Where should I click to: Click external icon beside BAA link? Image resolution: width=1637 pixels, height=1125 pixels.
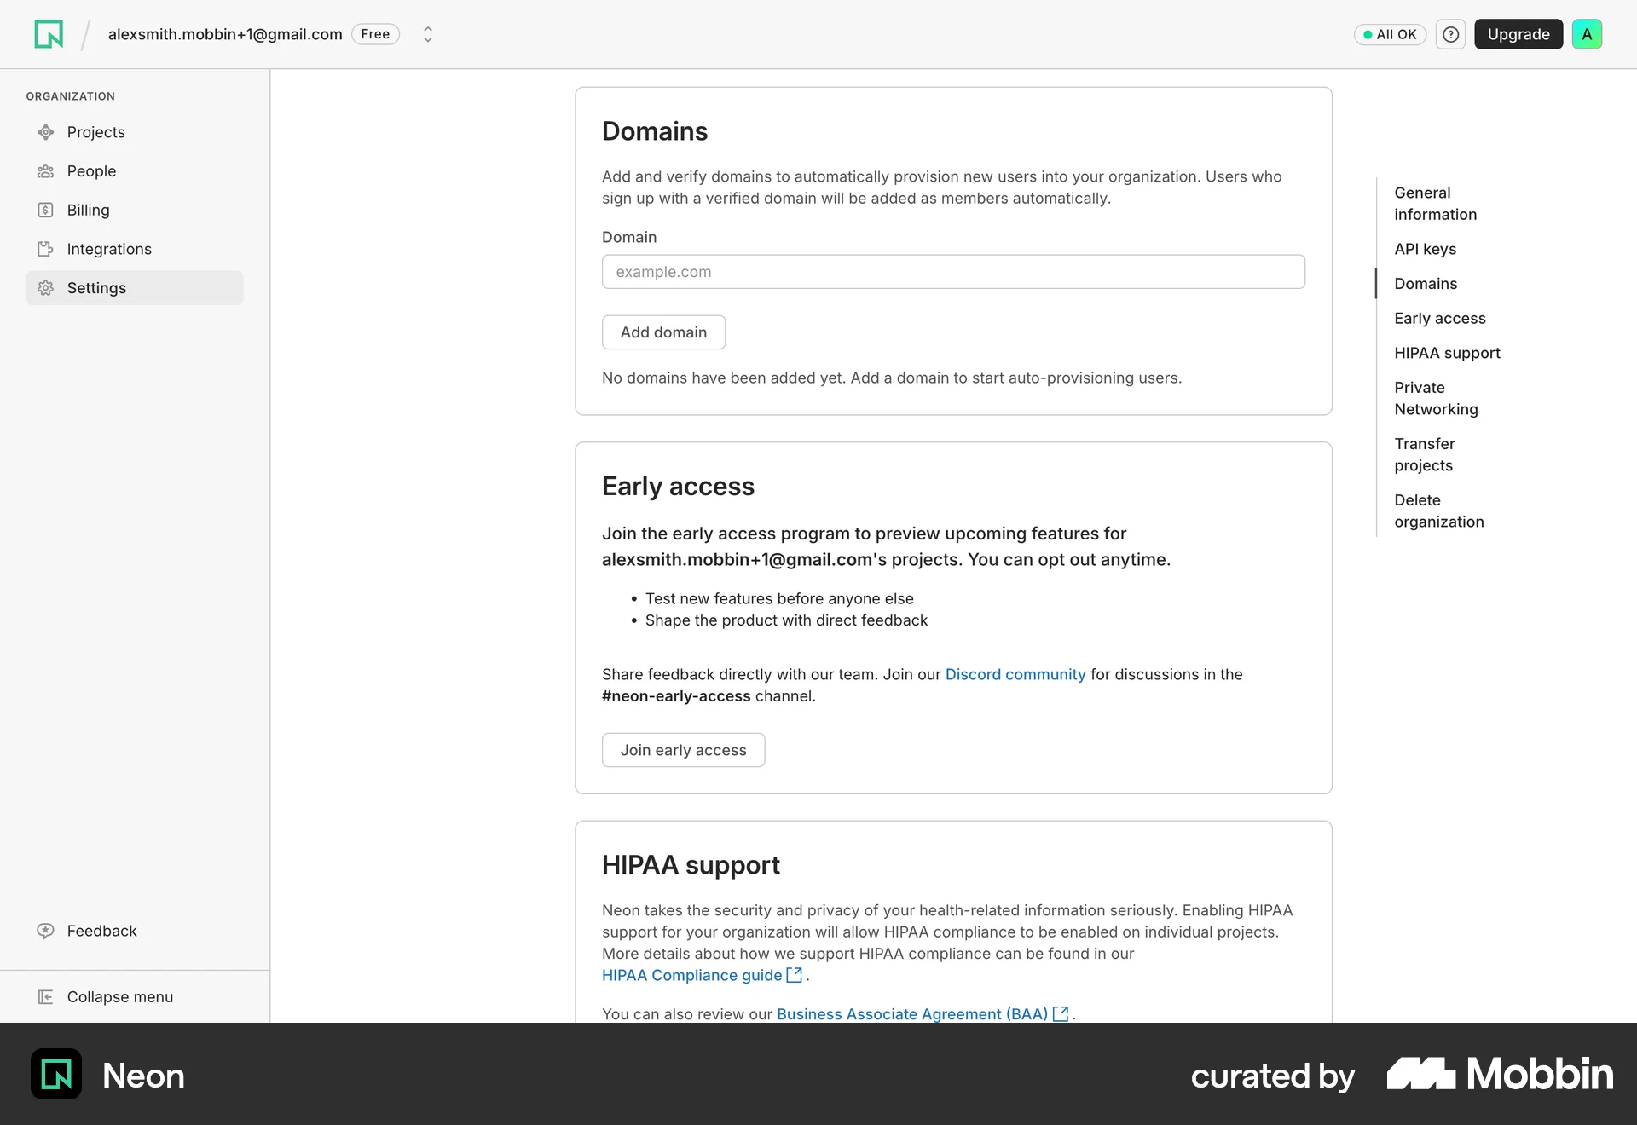tap(1061, 1013)
